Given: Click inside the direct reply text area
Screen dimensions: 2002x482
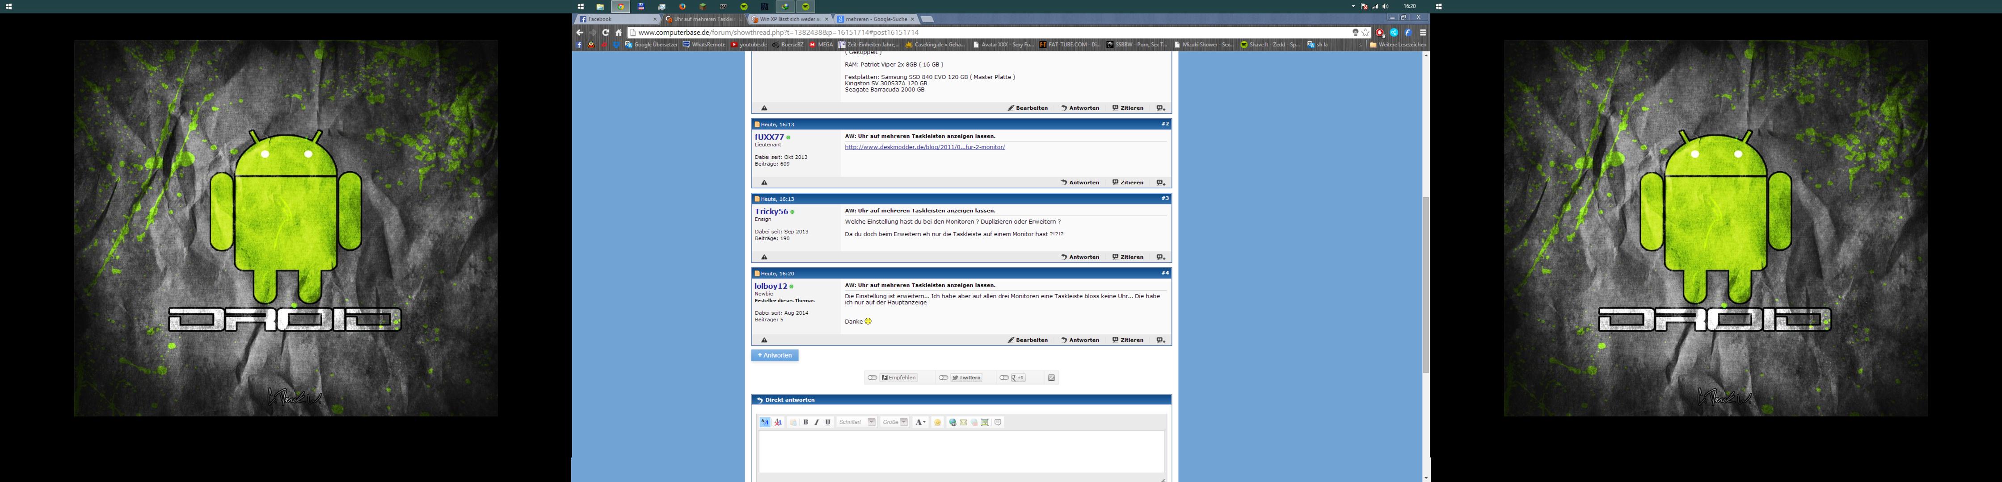Looking at the screenshot, I should click(x=961, y=452).
